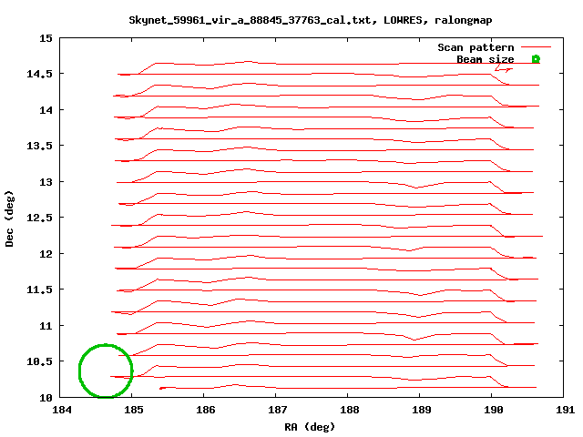Click the y-axis tick label 11
The width and height of the screenshot is (583, 437).
click(46, 326)
